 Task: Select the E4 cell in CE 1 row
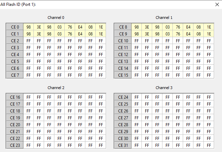pyautogui.click(x=80, y=34)
